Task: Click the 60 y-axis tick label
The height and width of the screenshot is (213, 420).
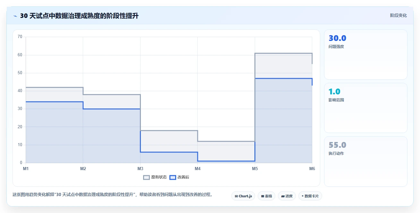Action: point(20,55)
